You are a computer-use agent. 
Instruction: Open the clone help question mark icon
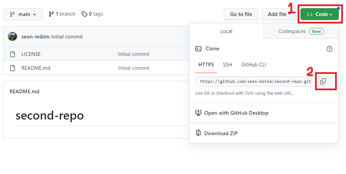click(329, 49)
